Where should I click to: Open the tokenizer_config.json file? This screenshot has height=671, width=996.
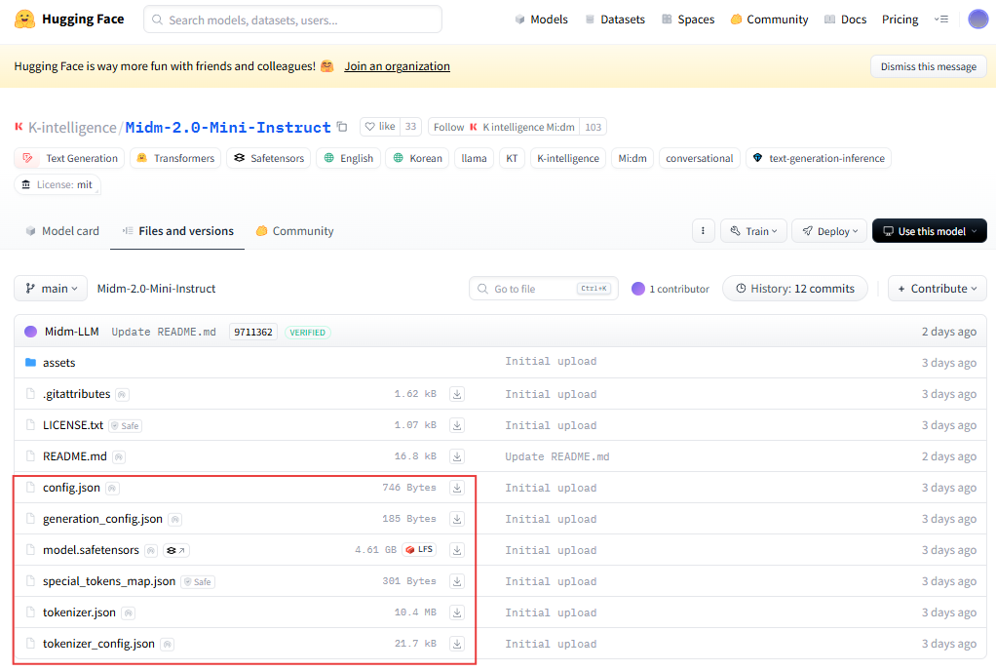point(98,644)
